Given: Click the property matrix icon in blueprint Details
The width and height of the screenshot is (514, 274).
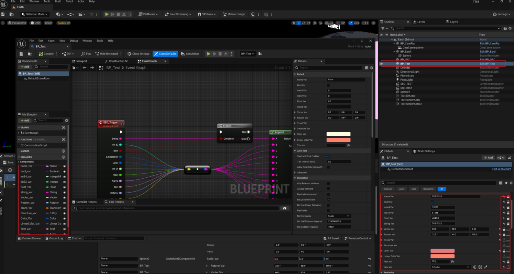Looking at the screenshot, I should (367, 68).
